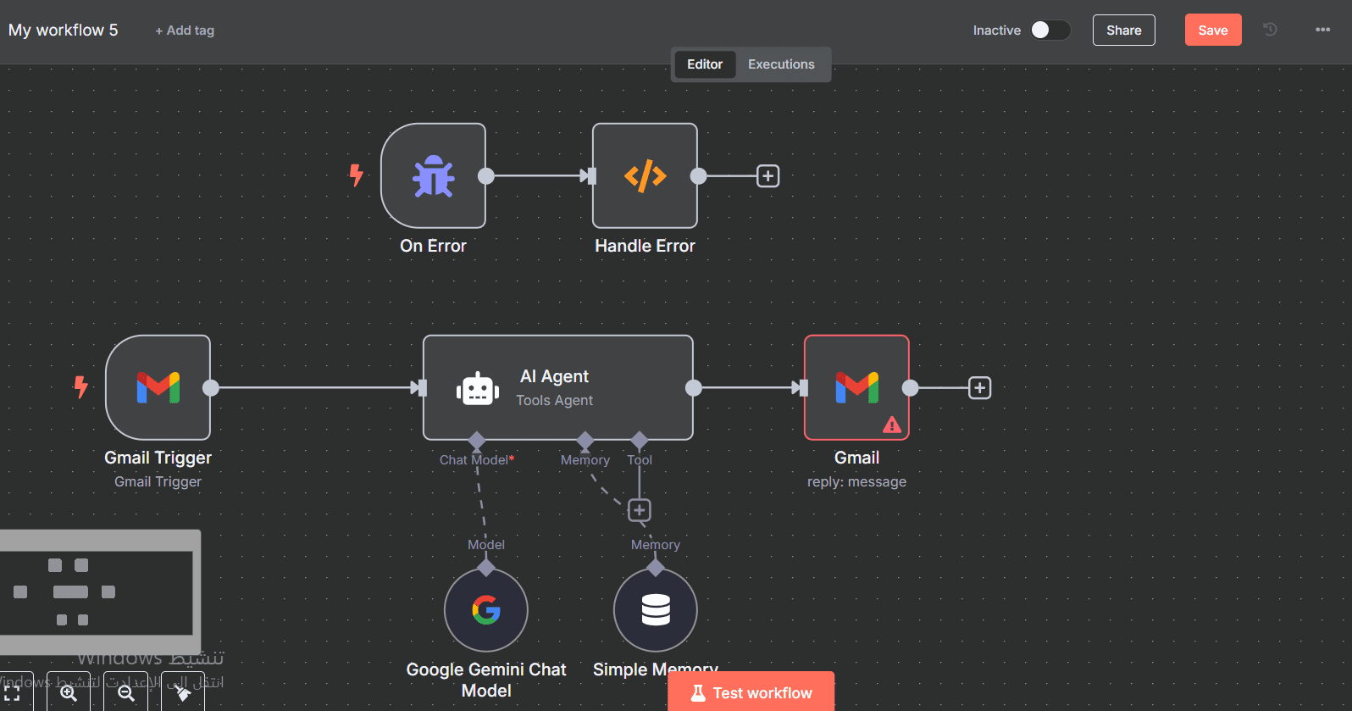Toggle the Inactive workflow switch

1050,30
